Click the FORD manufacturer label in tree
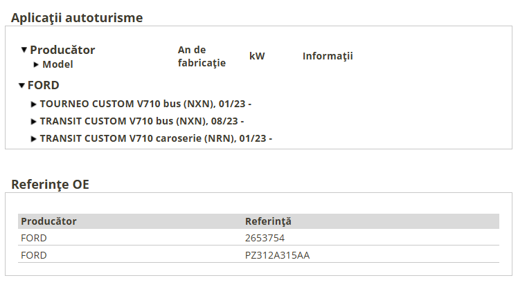The width and height of the screenshot is (518, 287). coord(43,85)
